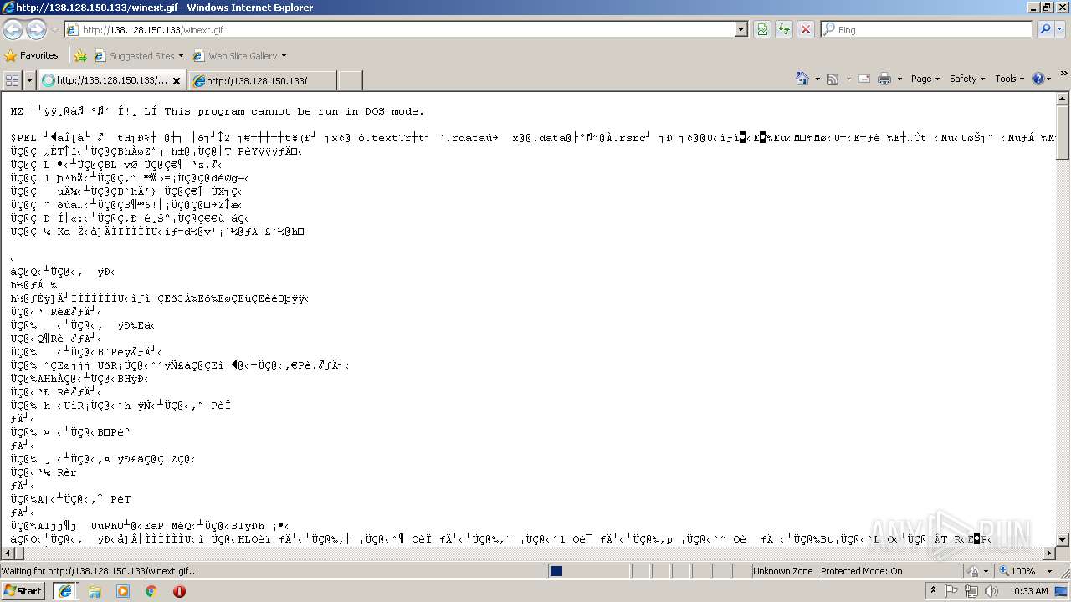Click the 10:33 AM clock

(1028, 591)
